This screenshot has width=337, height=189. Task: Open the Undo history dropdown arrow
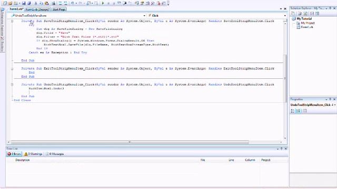76,3
